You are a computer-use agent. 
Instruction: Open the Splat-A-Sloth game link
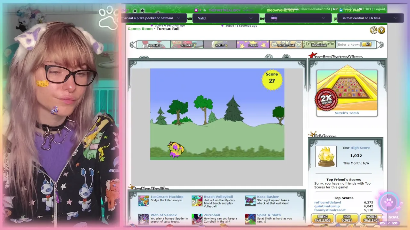tap(269, 215)
